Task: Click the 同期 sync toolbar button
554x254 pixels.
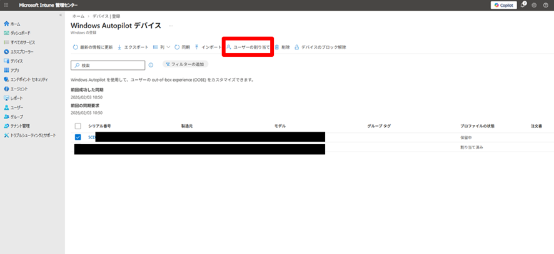Action: [x=182, y=47]
